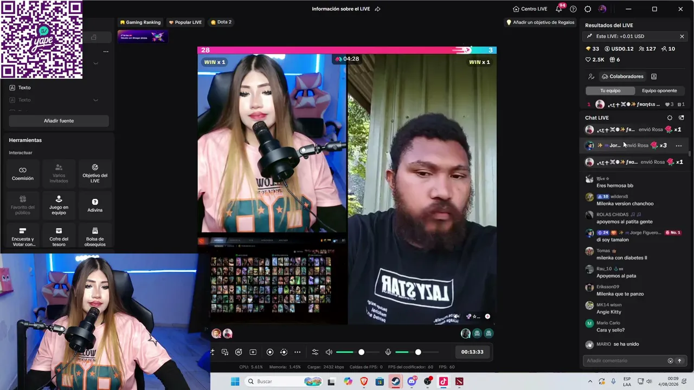The width and height of the screenshot is (694, 390).
Task: Open the Gaming Ranking tag
Action: pyautogui.click(x=140, y=22)
